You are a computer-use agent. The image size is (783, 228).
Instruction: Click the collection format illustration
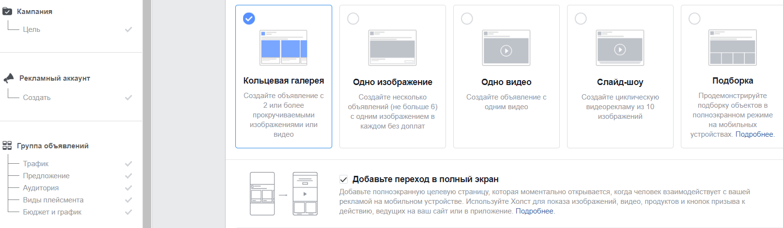click(732, 48)
